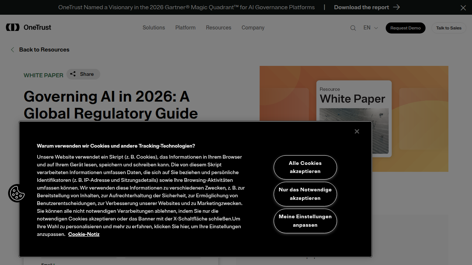Click the Governing AI in 2026 headline
This screenshot has height=265, width=472.
point(111,105)
